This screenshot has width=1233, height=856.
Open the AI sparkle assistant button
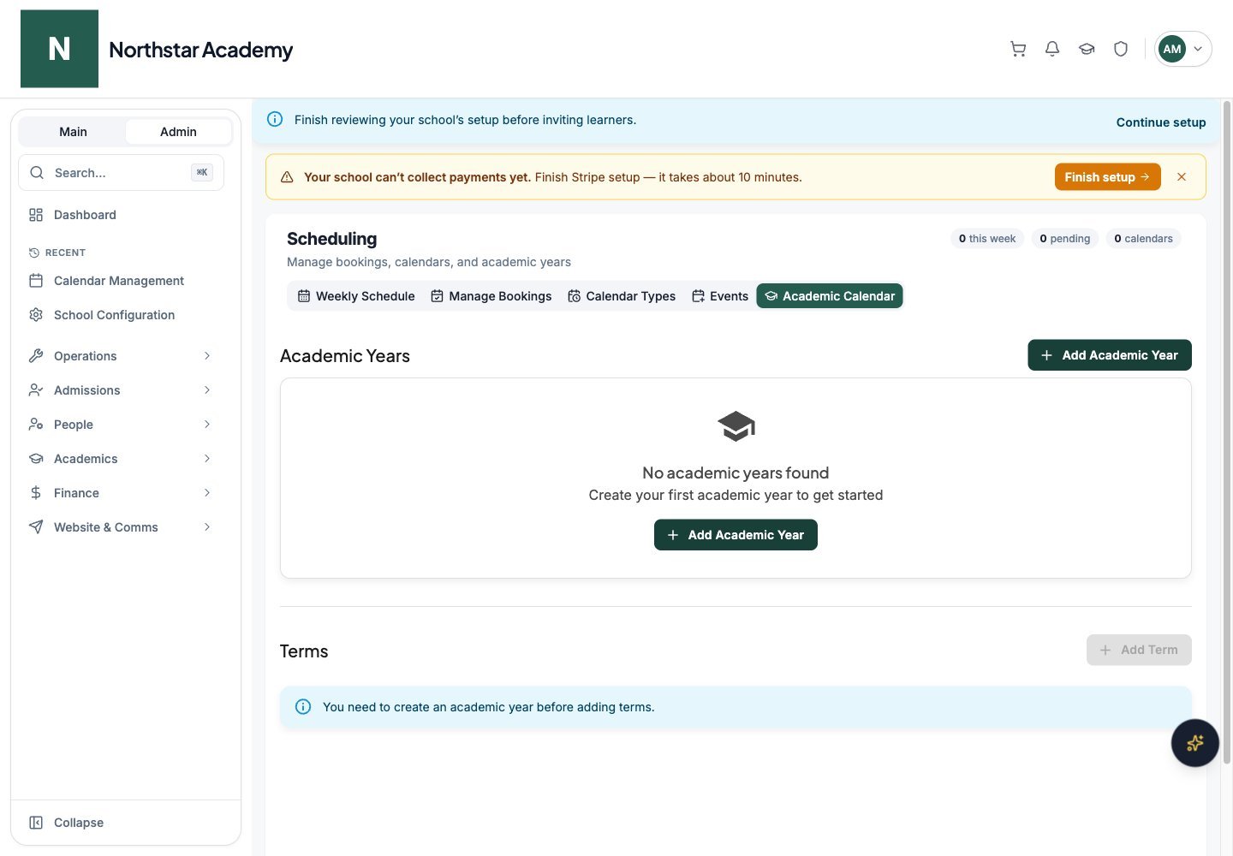click(x=1194, y=743)
